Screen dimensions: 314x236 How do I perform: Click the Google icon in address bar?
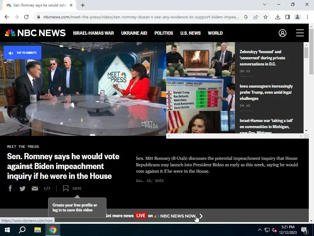tap(246, 17)
